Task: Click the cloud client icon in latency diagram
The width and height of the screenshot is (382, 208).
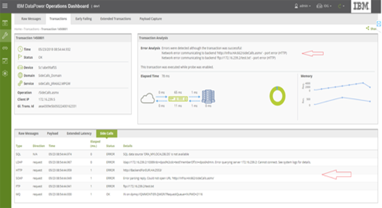Action: click(x=148, y=98)
